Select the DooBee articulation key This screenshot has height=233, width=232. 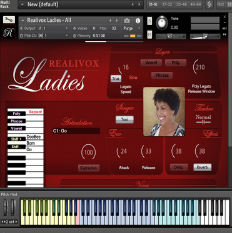[34, 137]
